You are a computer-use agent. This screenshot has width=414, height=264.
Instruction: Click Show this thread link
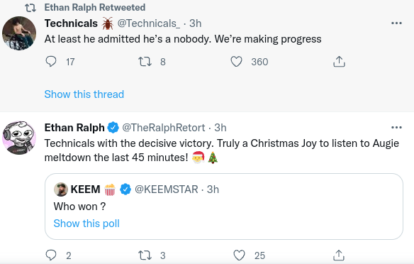click(x=84, y=94)
